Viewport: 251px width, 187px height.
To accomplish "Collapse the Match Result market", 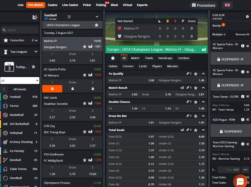I will [203, 88].
